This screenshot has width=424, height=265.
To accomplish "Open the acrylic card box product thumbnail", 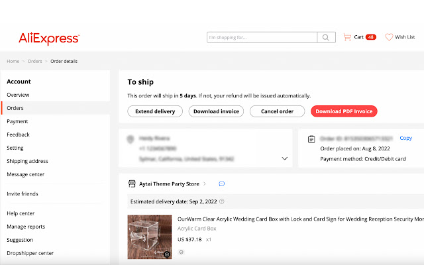I will click(x=150, y=237).
